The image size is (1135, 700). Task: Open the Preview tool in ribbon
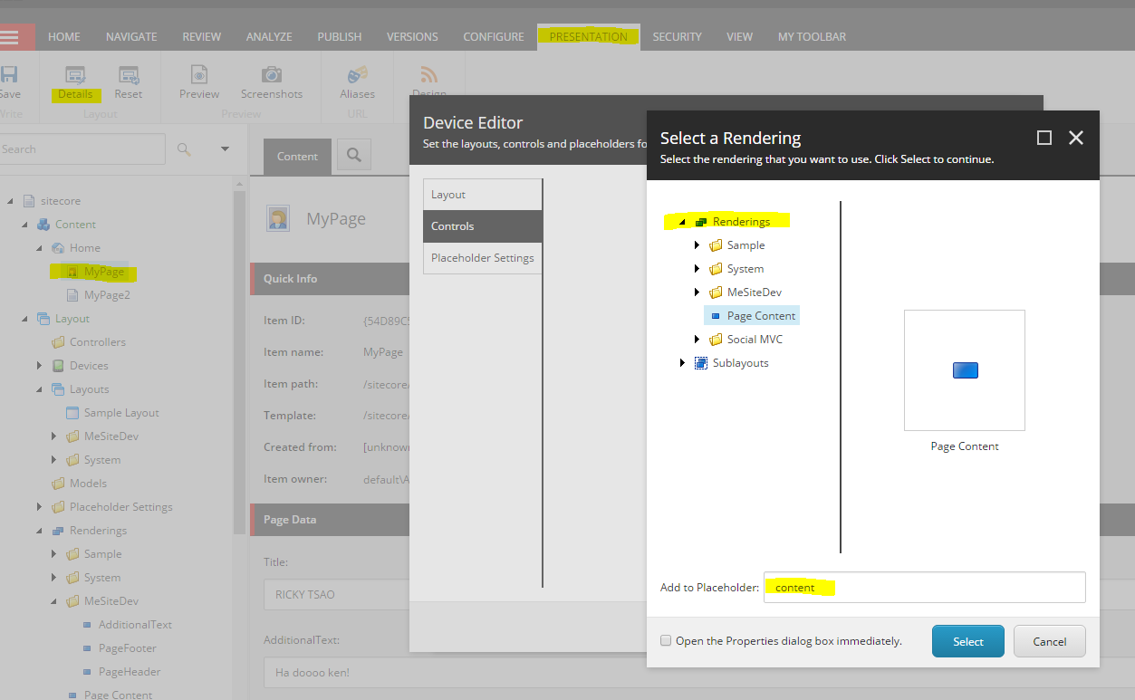click(199, 76)
